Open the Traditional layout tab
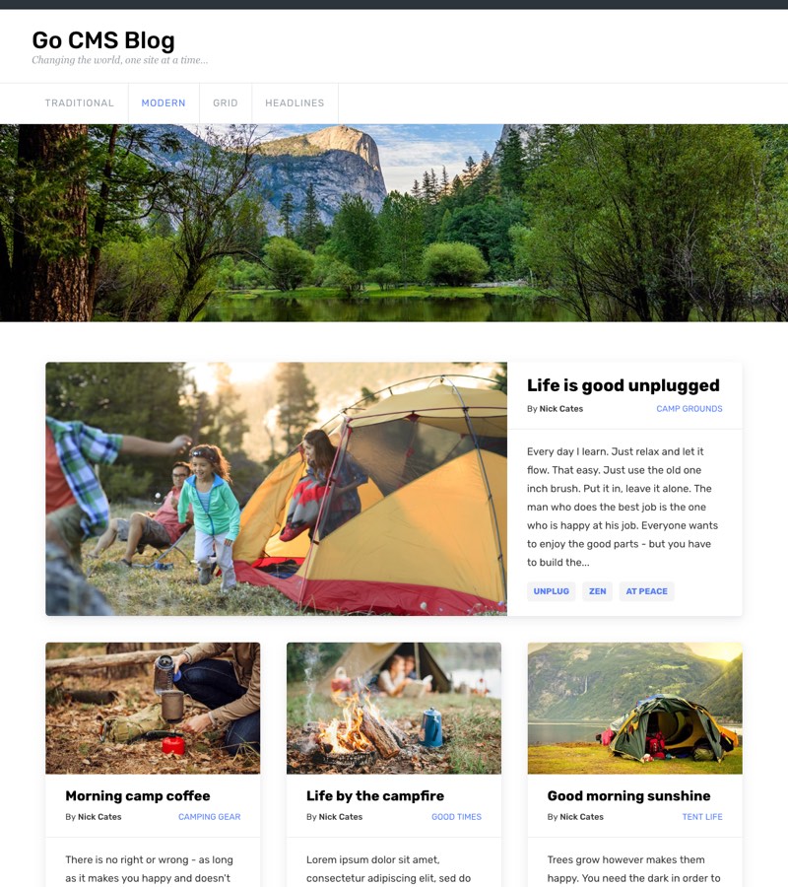The image size is (788, 887). pos(79,102)
